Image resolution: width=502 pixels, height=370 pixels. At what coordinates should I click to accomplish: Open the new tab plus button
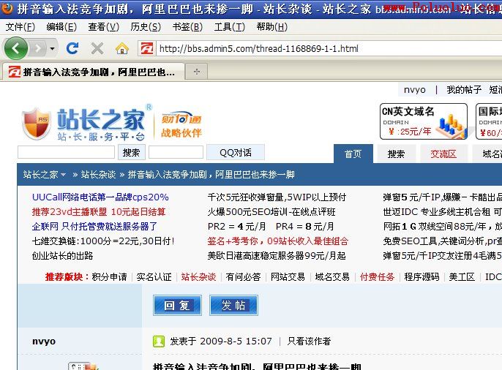196,72
